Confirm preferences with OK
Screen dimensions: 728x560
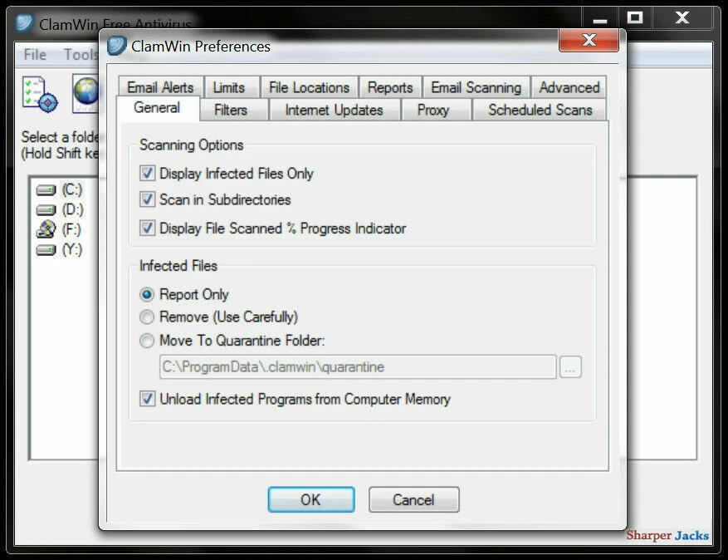tap(310, 499)
